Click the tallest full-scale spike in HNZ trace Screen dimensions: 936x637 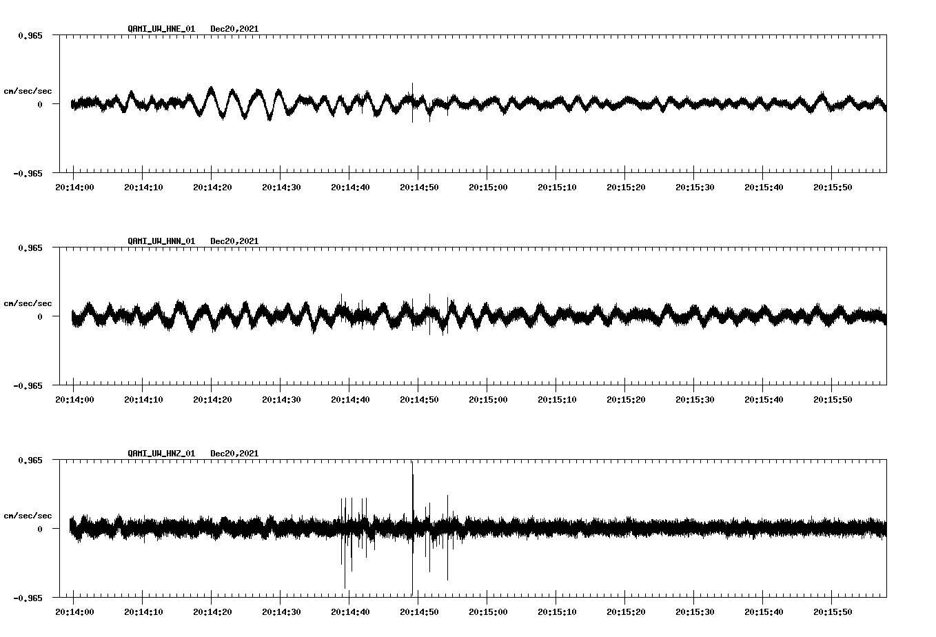[x=412, y=528]
